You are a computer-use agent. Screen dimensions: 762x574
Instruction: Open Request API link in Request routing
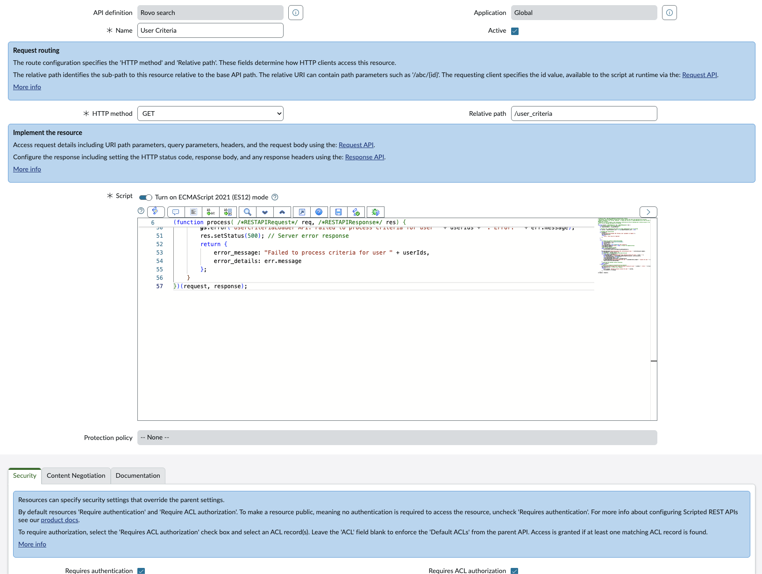click(699, 75)
